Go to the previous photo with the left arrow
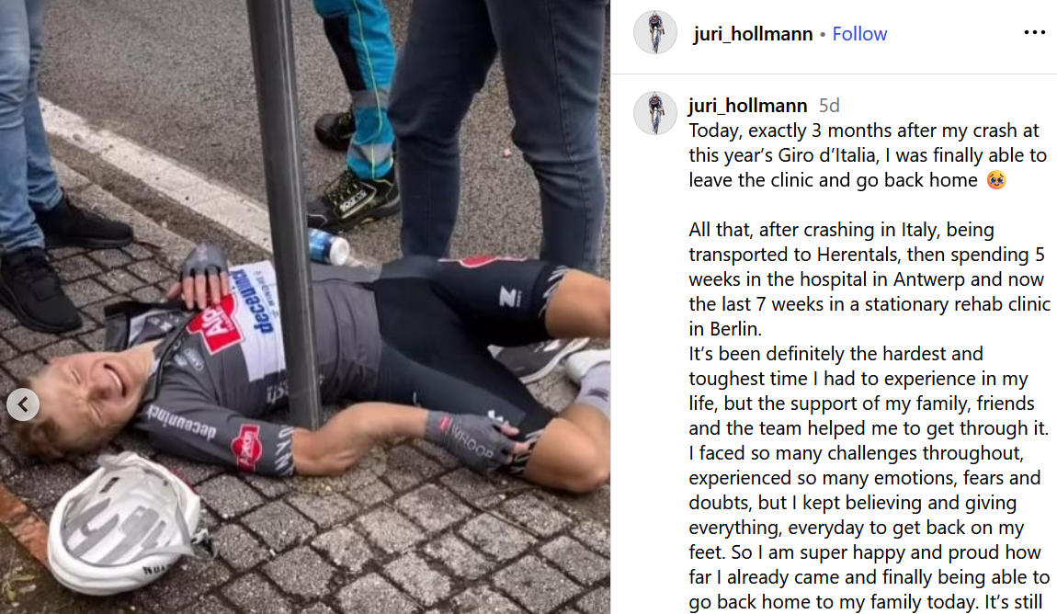This screenshot has width=1057, height=614. (x=23, y=404)
